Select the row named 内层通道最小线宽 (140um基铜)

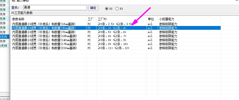tap(44, 40)
